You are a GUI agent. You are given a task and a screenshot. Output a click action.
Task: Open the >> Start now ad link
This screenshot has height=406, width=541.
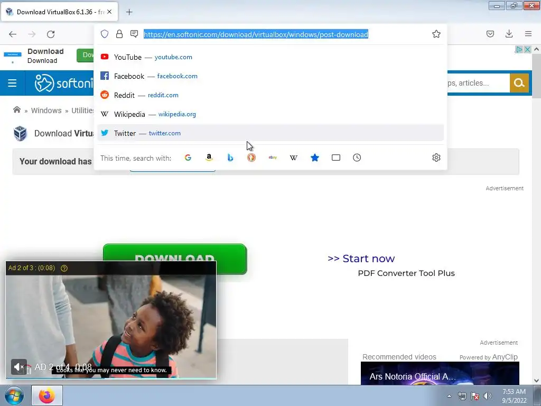361,259
